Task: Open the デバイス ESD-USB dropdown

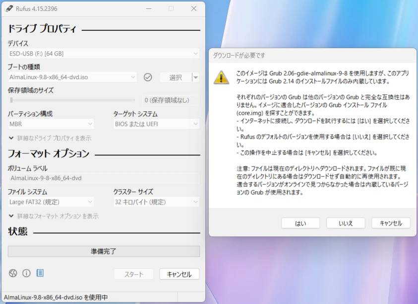Action: pyautogui.click(x=104, y=54)
